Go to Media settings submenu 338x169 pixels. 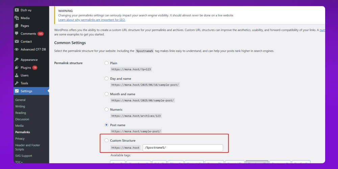19,125
